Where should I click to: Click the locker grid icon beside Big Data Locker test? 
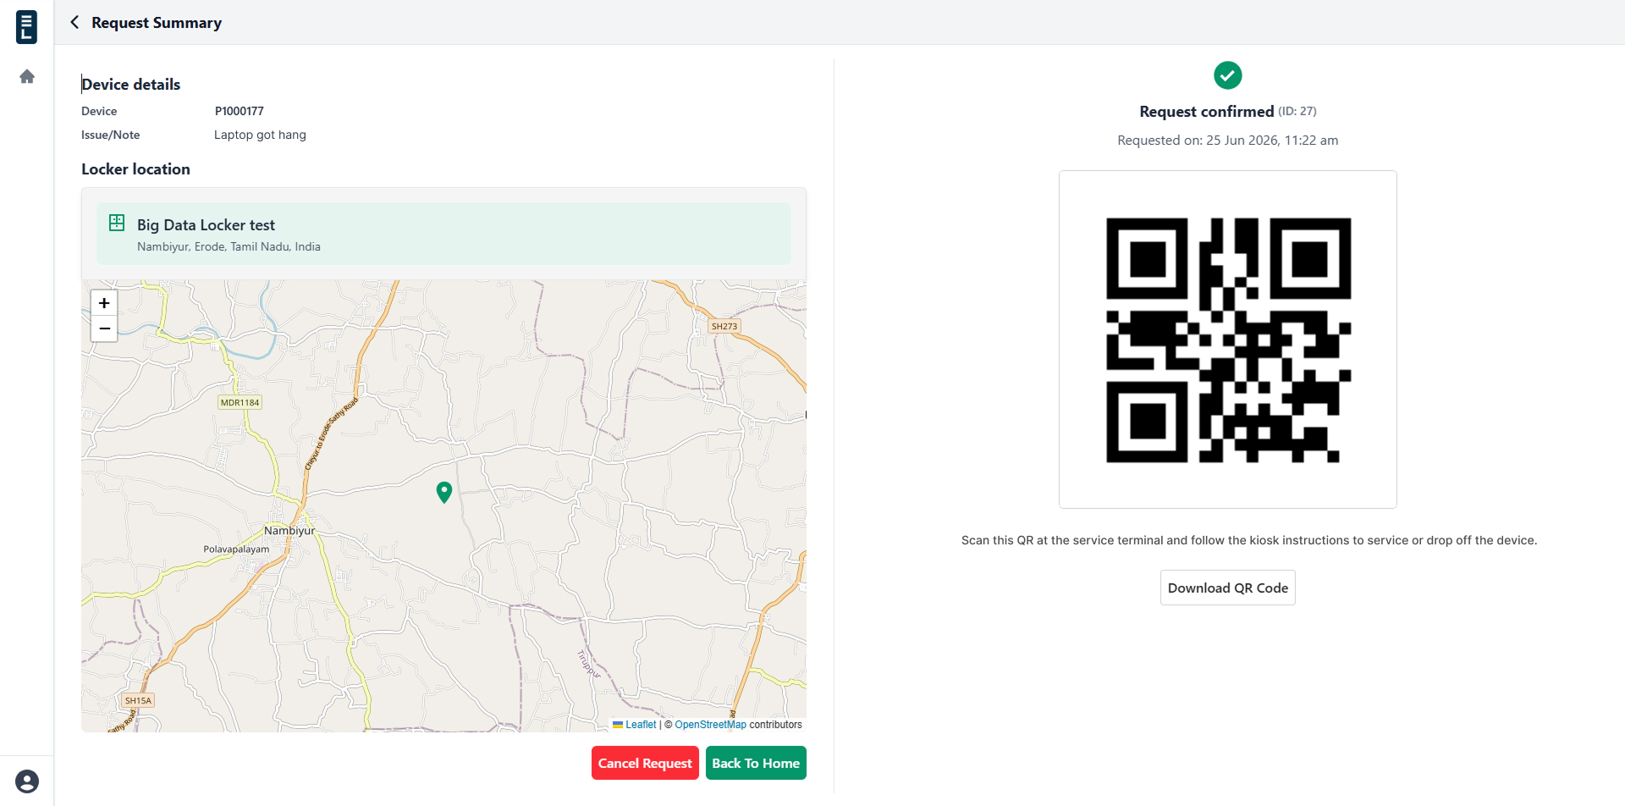point(117,223)
